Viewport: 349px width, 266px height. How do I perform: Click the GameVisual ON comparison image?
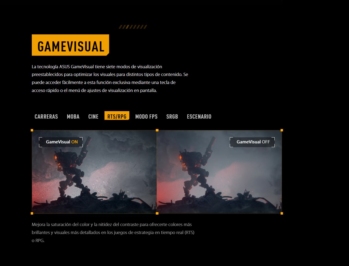[94, 172]
